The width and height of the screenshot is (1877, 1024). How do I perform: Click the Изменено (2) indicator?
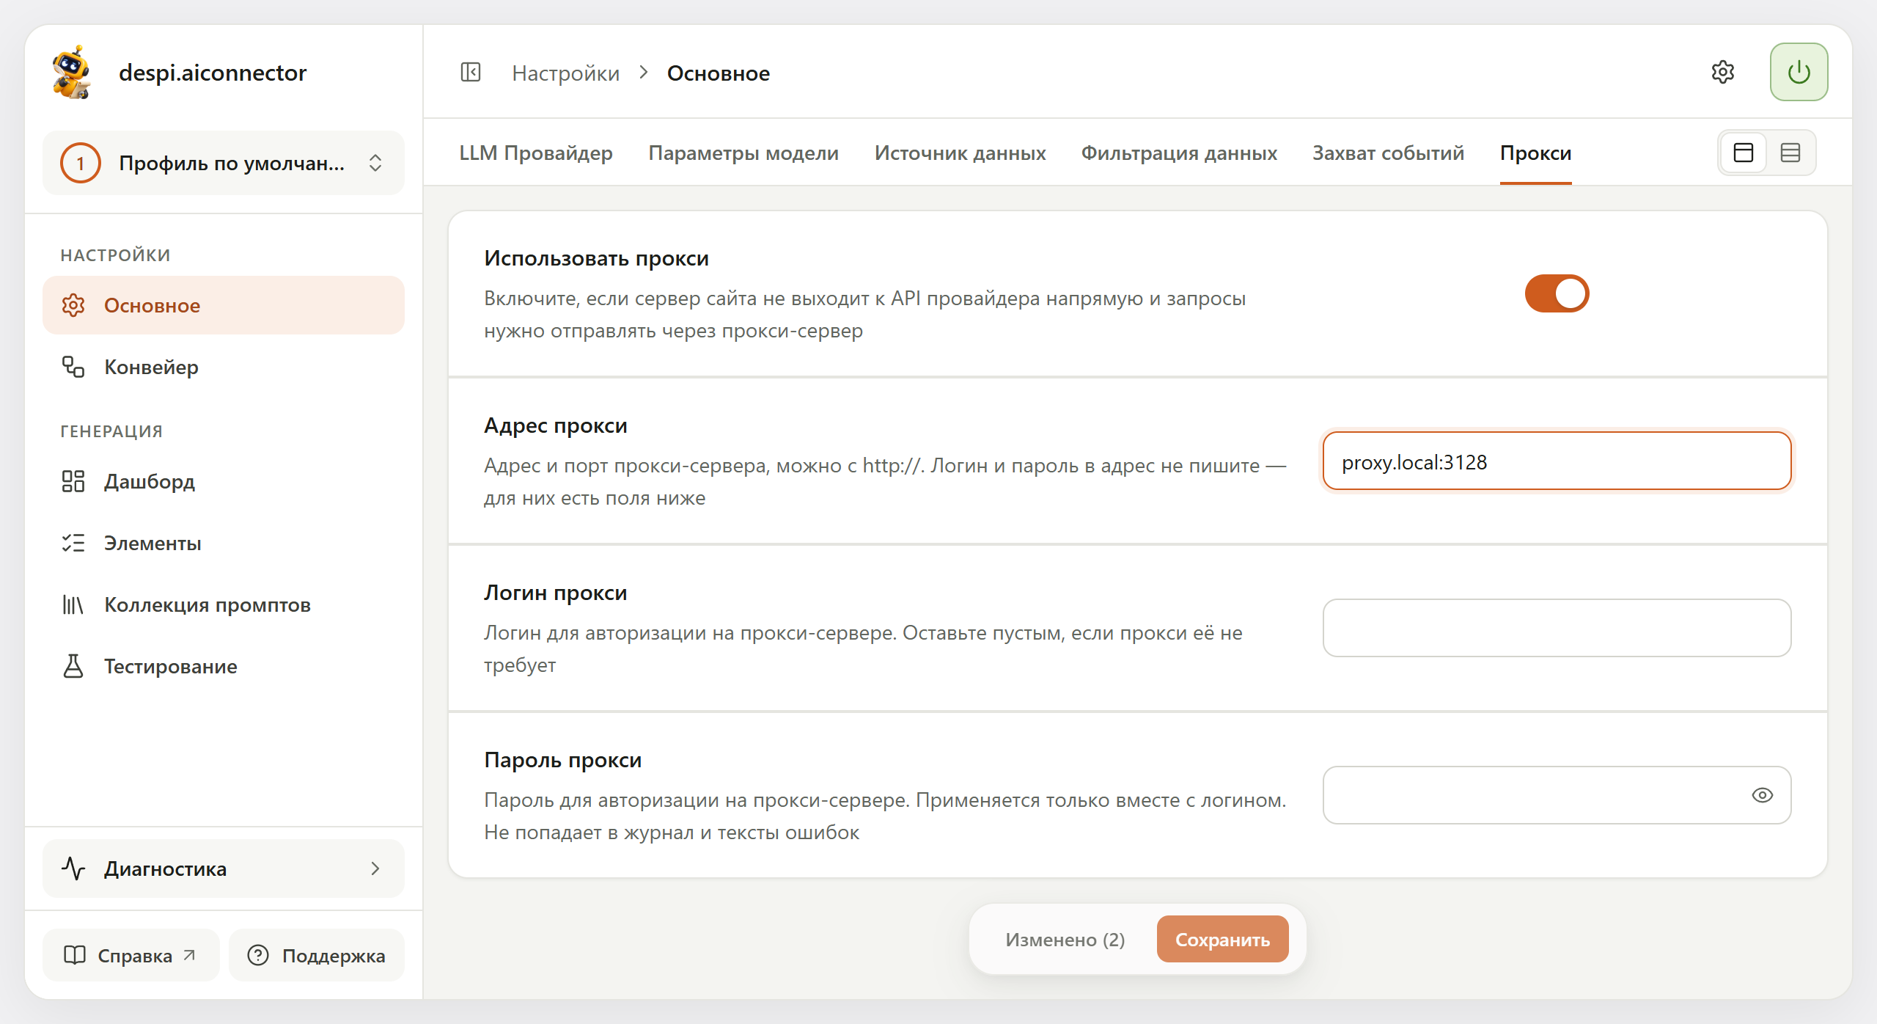click(1065, 939)
